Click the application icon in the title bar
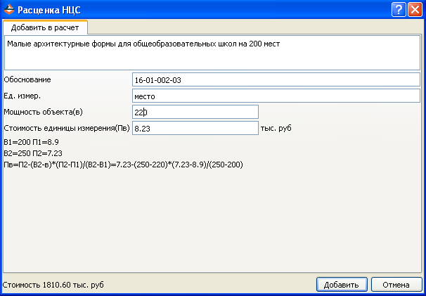 pyautogui.click(x=8, y=9)
